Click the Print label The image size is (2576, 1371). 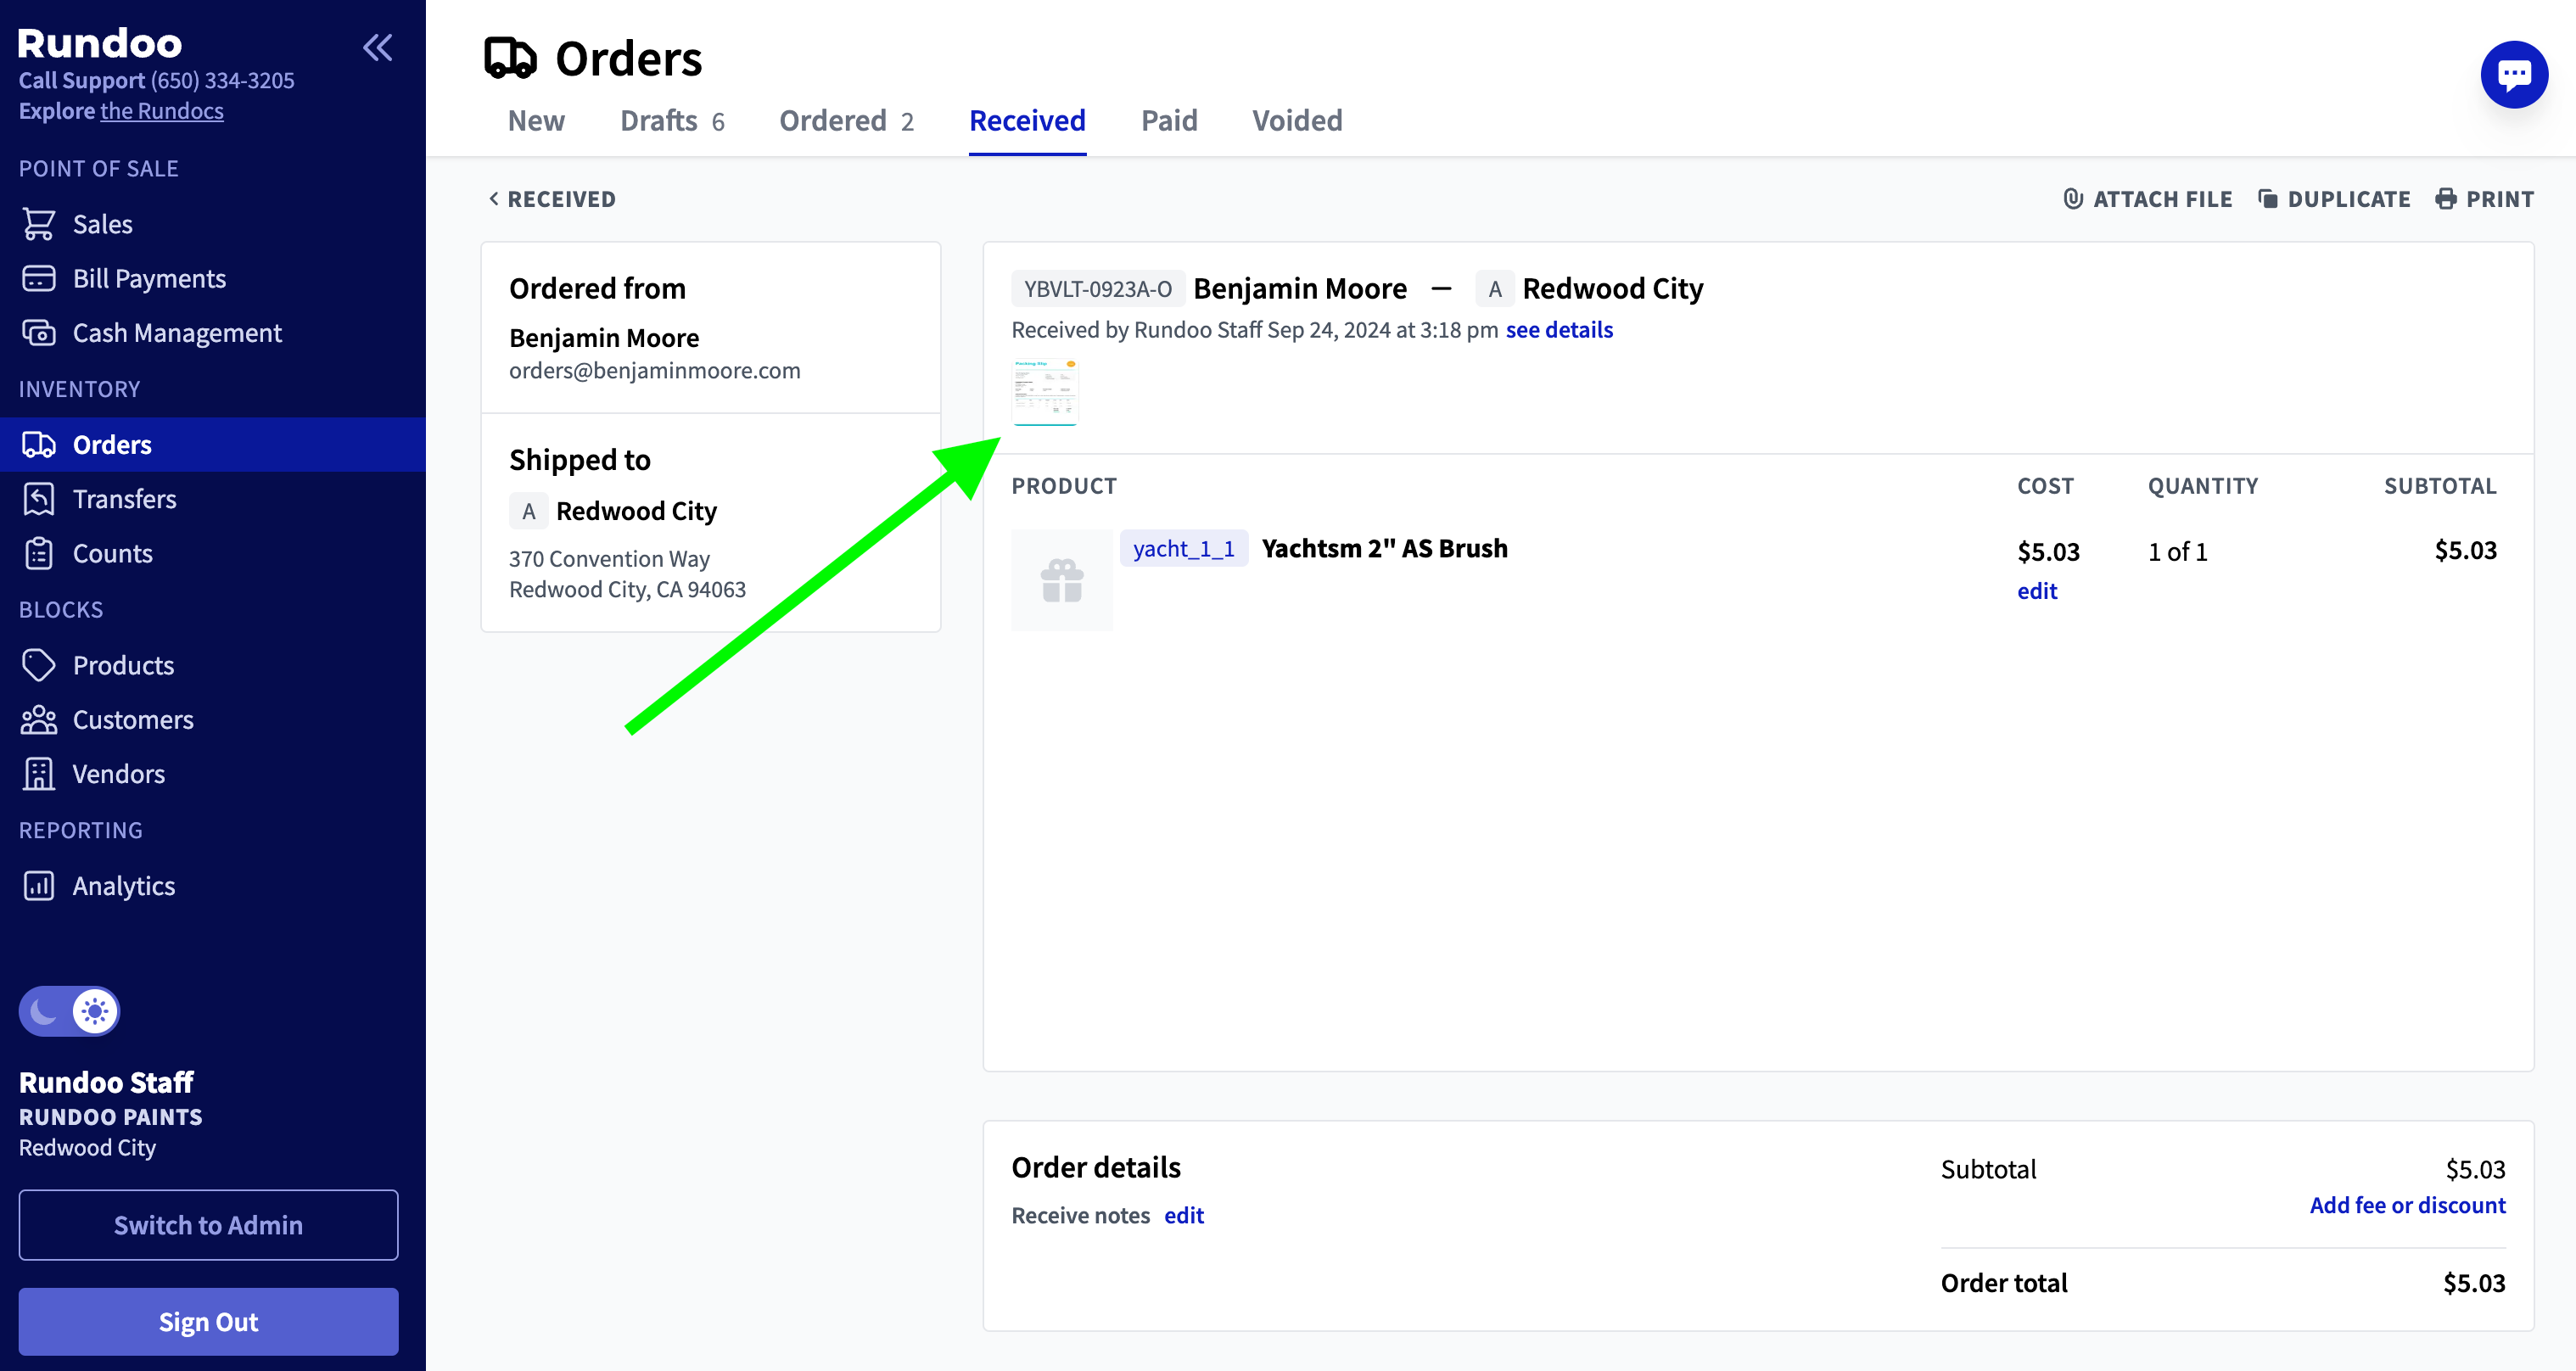pos(2500,199)
